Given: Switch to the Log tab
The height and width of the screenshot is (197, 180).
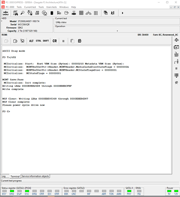Looking at the screenshot, I should (x=4, y=176).
